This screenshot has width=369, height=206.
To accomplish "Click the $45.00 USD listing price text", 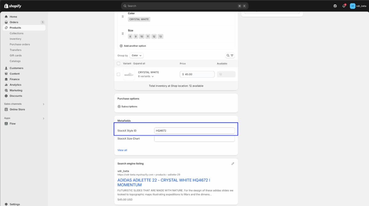I will pyautogui.click(x=125, y=200).
